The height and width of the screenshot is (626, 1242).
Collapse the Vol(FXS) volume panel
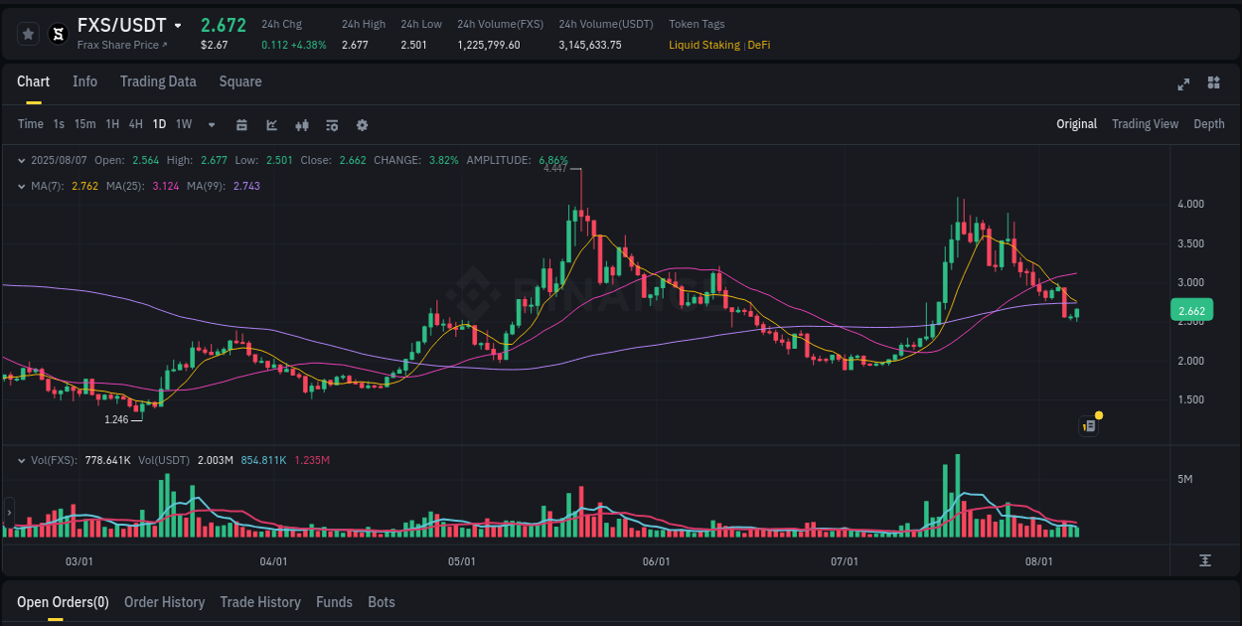(x=22, y=459)
